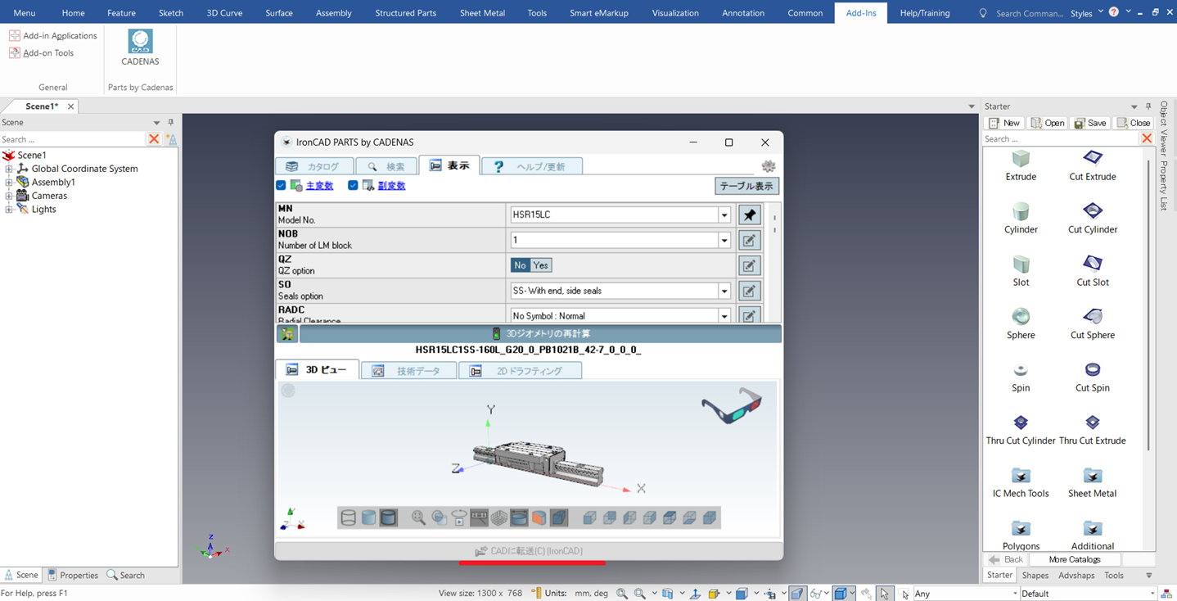Screen dimensions: 1177x601
Task: Open Add-in Applications in the ribbon
Action: pos(52,36)
